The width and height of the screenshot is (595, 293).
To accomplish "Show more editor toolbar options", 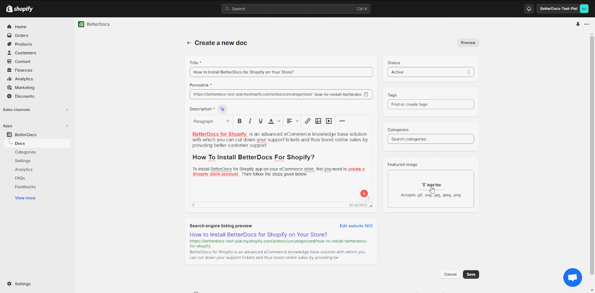I will tap(342, 121).
